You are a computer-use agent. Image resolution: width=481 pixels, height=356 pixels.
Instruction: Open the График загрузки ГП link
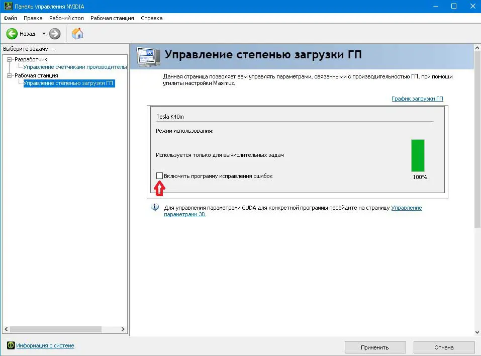pyautogui.click(x=417, y=99)
